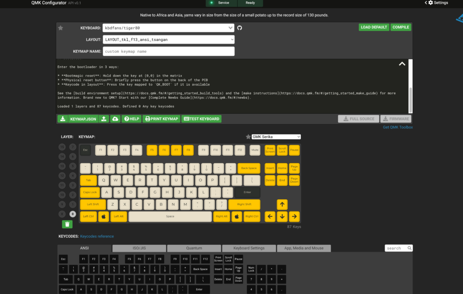The height and width of the screenshot is (294, 463).
Task: Select the left arrow key in the keymap
Action: pos(270,216)
